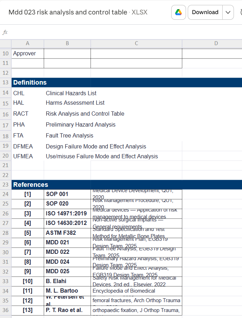Viewport: 242px width, 318px height.
Task: Click the 'M. L. Bartoo' cell
Action: [x=67, y=291]
